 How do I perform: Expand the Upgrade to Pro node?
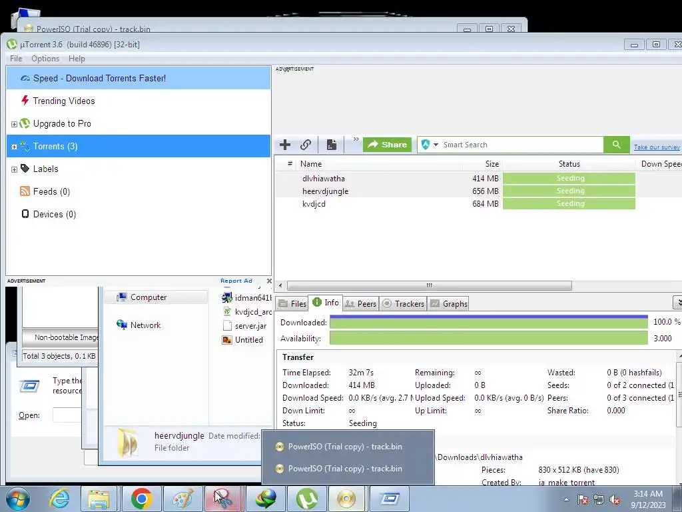[x=14, y=124]
